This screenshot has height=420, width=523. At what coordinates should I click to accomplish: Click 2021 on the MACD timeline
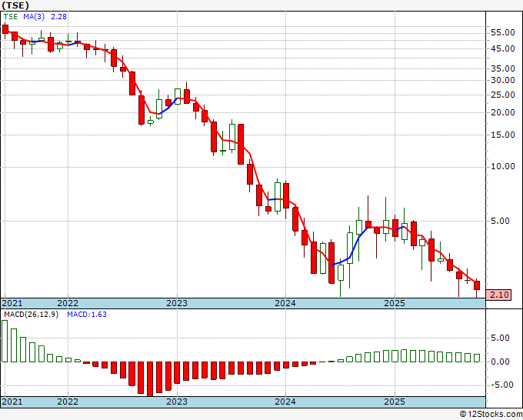12,402
